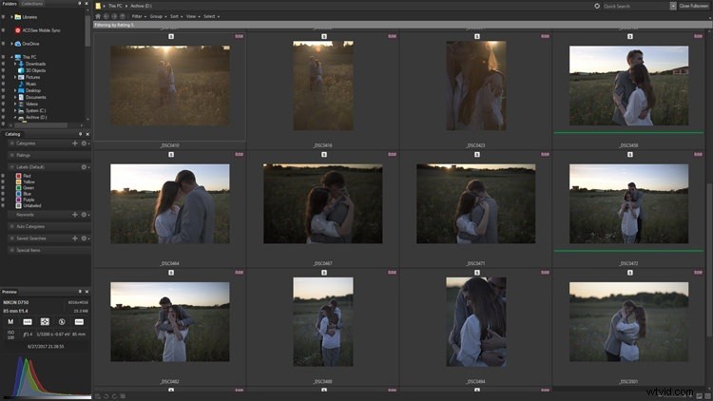
Task: Add a new Saved Search with plus icon
Action: click(x=75, y=239)
